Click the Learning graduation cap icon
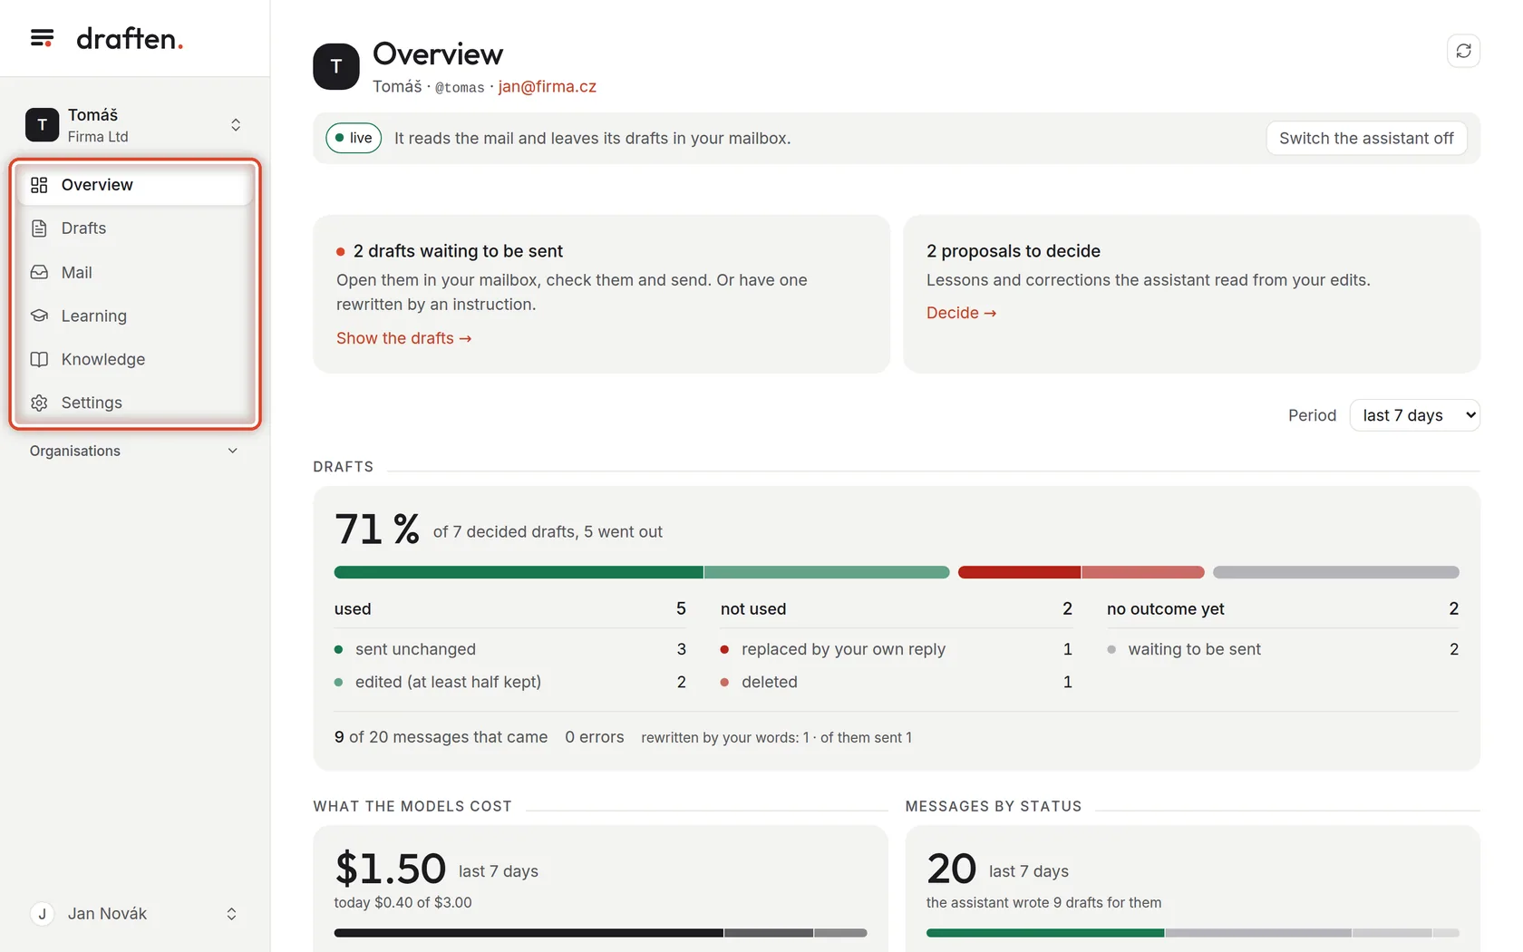Viewport: 1523px width, 952px height. tap(39, 316)
